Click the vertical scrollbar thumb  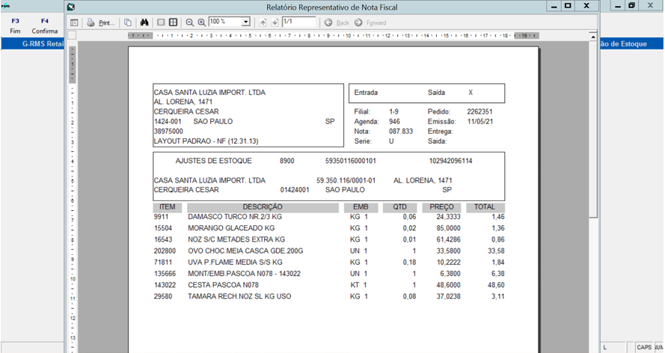tap(593, 129)
